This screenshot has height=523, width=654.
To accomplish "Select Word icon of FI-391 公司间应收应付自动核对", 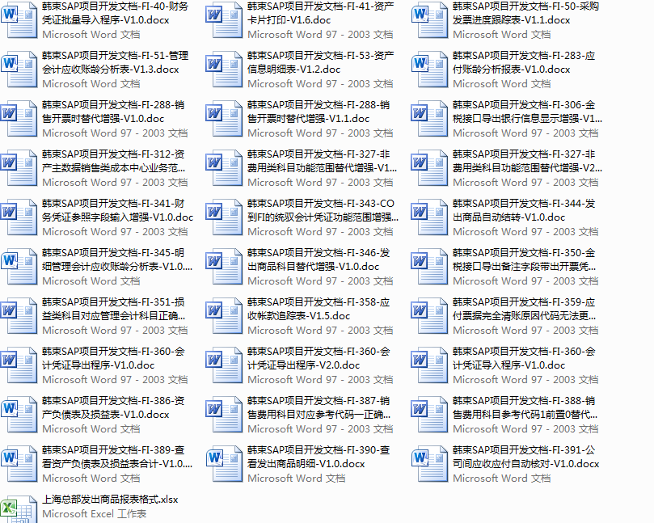I will (x=429, y=462).
